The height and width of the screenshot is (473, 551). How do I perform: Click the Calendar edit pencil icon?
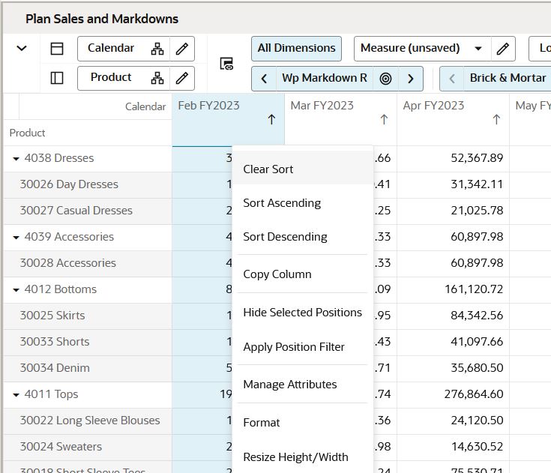click(181, 49)
